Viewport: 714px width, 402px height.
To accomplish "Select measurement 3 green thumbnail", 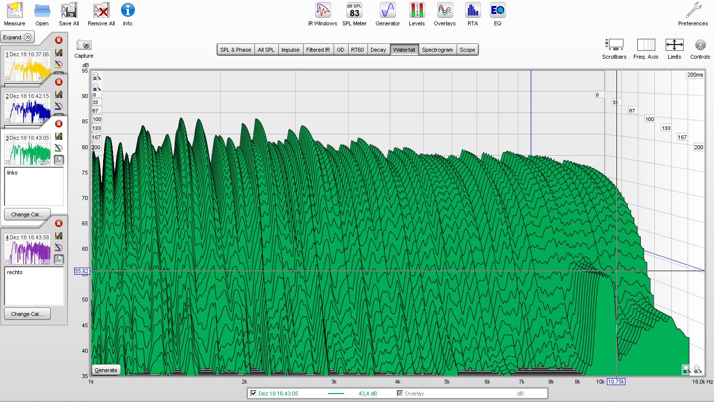I will tap(27, 149).
